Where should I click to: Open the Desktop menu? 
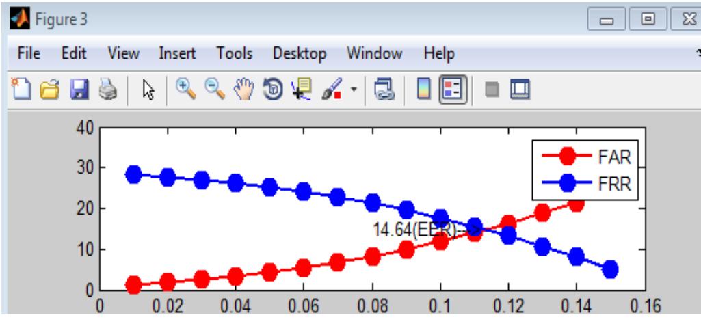(300, 54)
